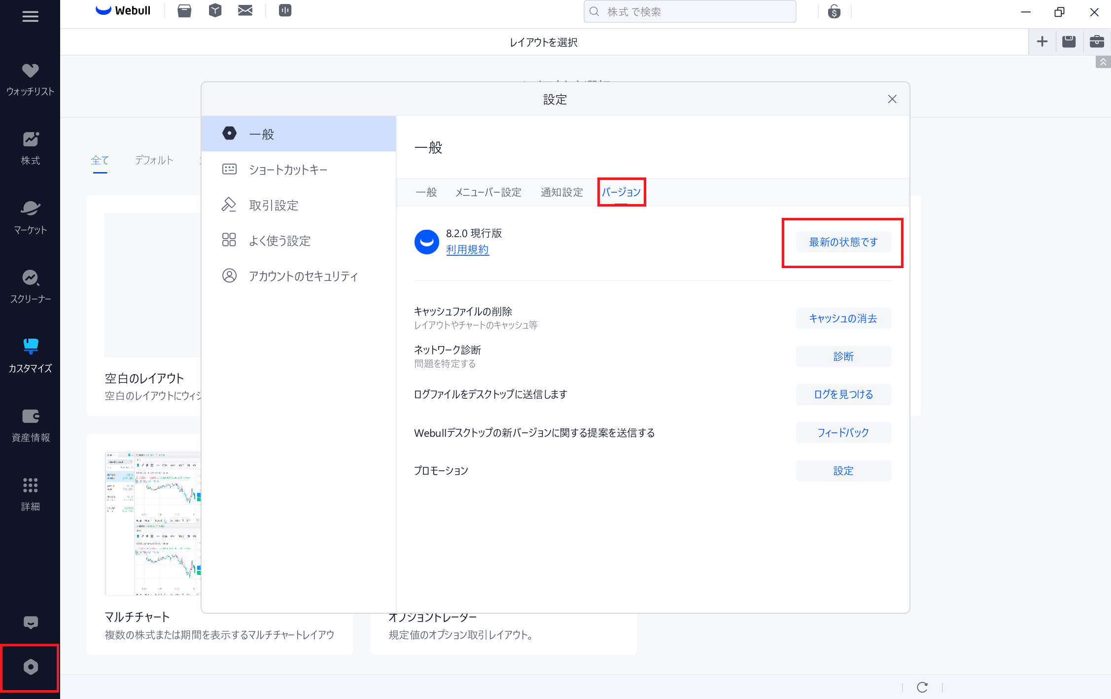
Task: Switch to the 通知設定 tab
Action: (561, 192)
